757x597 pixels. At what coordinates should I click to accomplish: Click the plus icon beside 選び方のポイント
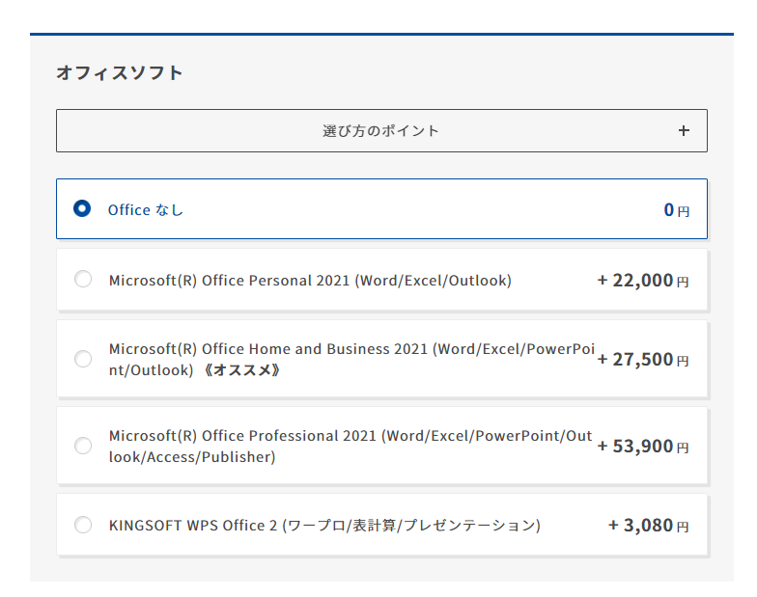(684, 131)
